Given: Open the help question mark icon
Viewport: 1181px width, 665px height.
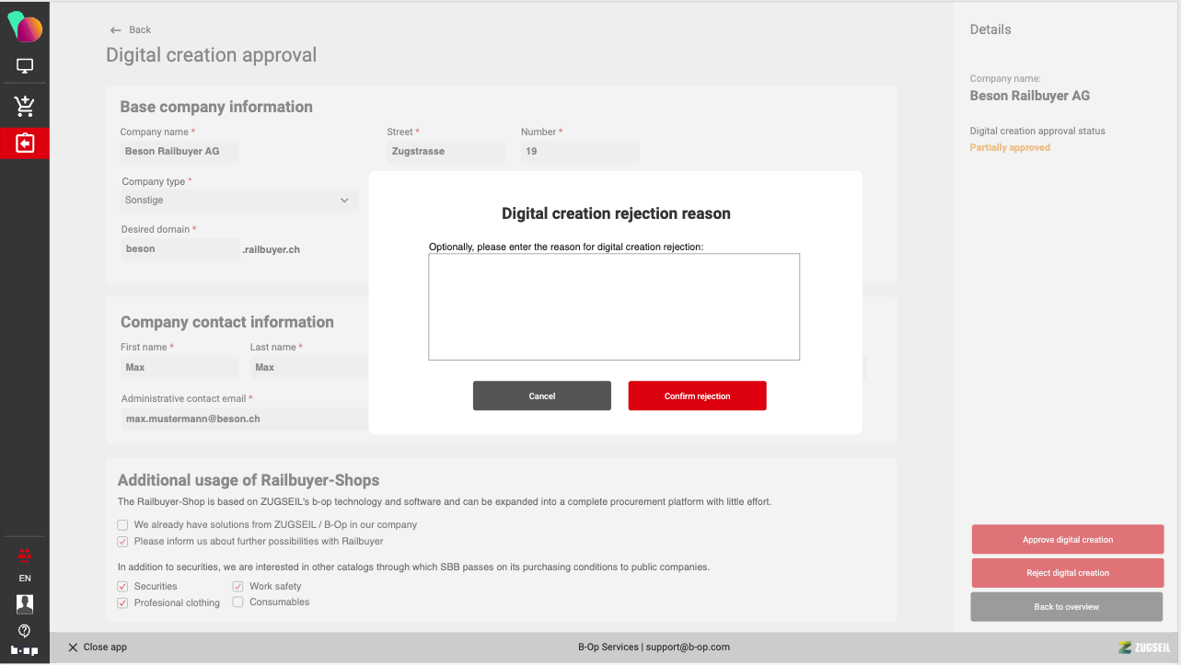Looking at the screenshot, I should (25, 630).
